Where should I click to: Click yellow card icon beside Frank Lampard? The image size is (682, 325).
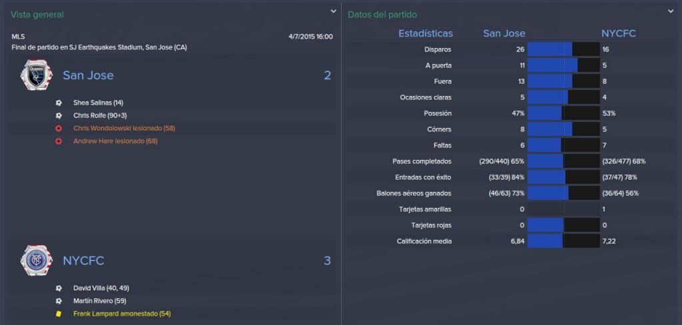tap(59, 313)
